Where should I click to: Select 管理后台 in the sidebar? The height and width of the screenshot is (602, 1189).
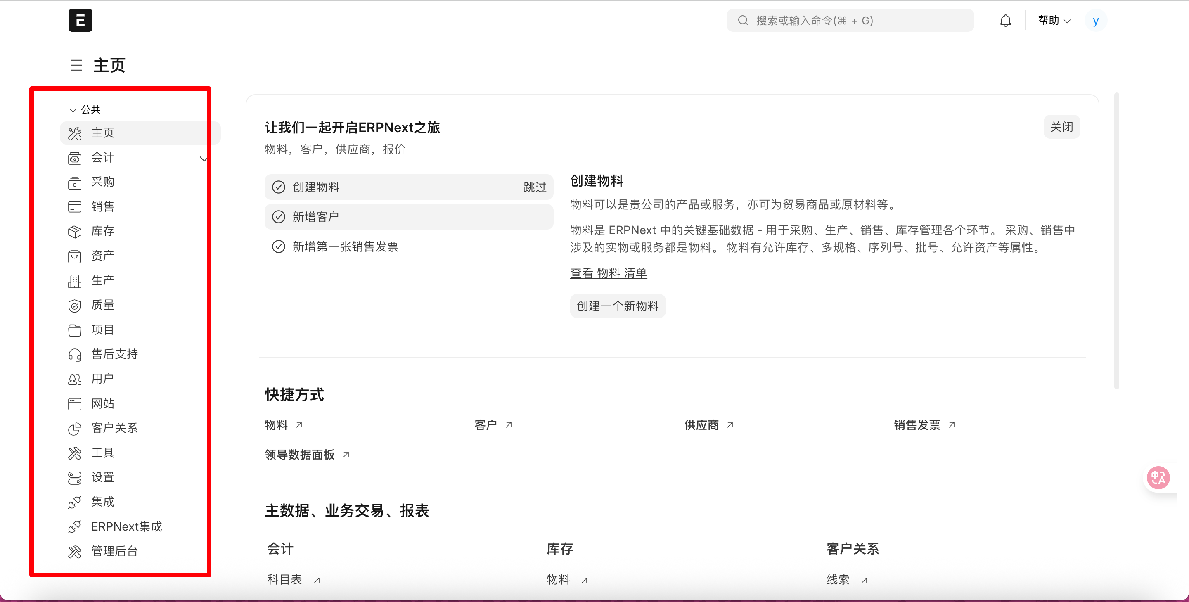click(x=114, y=551)
